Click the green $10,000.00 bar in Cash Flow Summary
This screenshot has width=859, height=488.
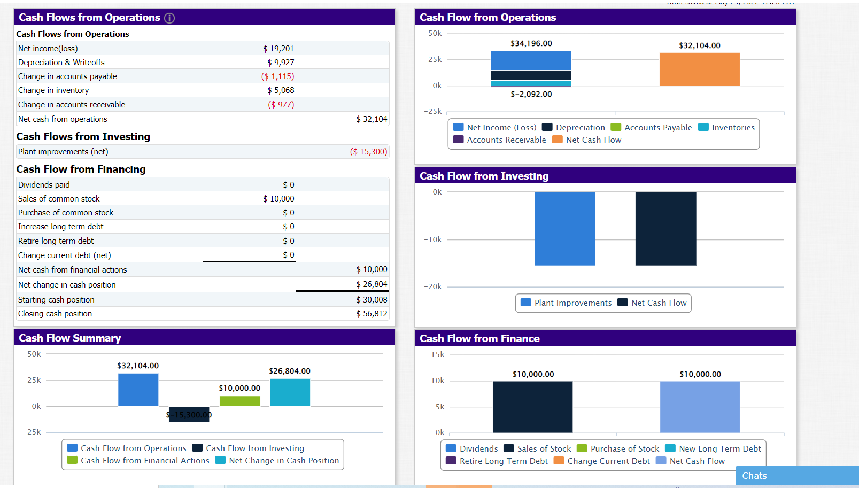tap(239, 401)
